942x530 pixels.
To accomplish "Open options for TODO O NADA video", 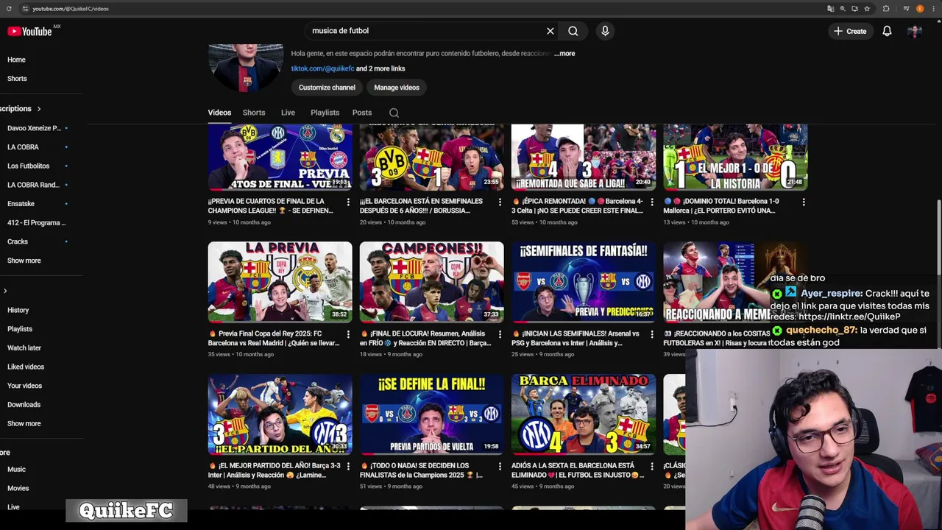I will 500,466.
